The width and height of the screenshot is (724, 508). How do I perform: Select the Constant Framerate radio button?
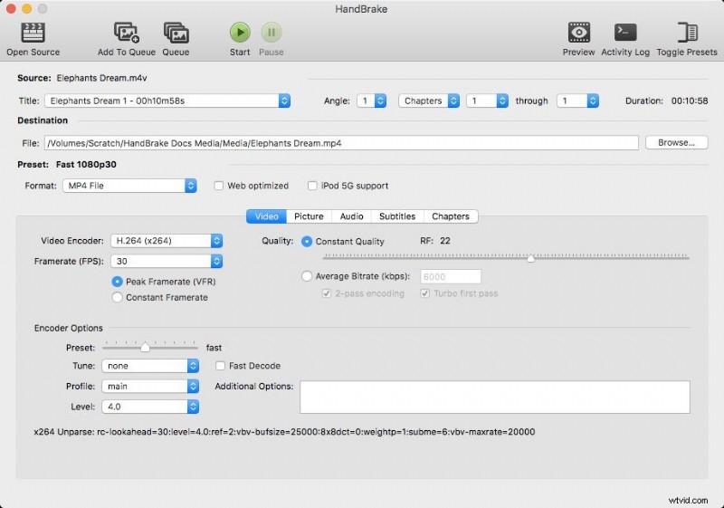pyautogui.click(x=117, y=297)
